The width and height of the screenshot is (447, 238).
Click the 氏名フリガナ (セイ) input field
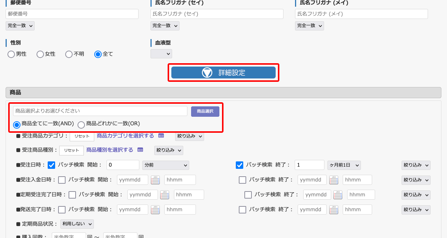click(217, 14)
